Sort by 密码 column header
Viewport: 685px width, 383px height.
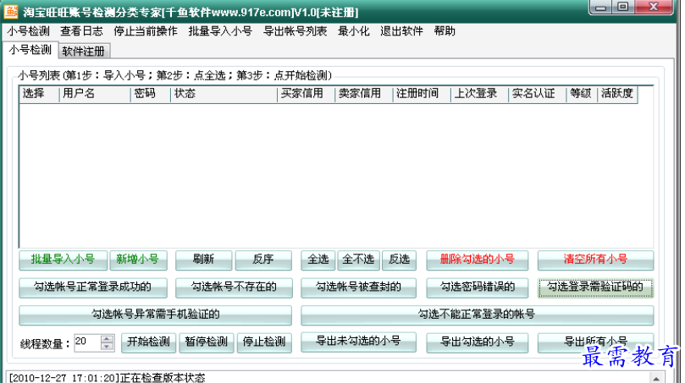point(150,94)
